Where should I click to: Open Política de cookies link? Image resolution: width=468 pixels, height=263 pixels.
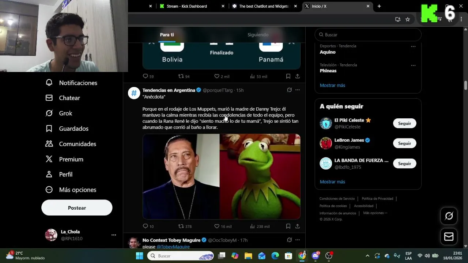point(333,206)
